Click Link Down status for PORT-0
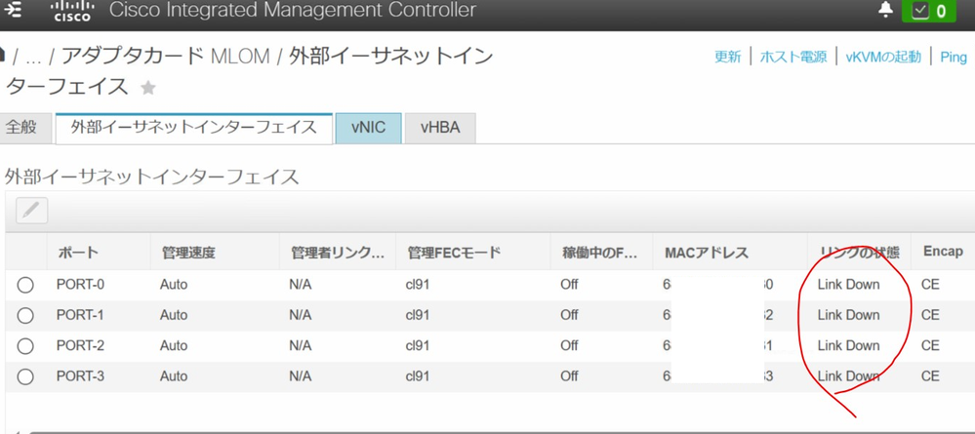975x434 pixels. click(848, 285)
